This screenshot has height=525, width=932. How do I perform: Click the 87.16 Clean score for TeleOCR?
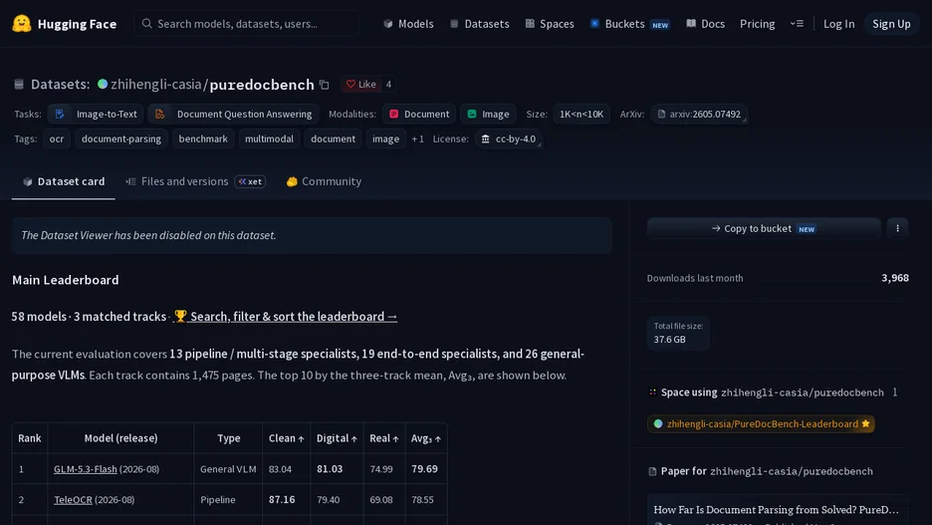pyautogui.click(x=282, y=500)
